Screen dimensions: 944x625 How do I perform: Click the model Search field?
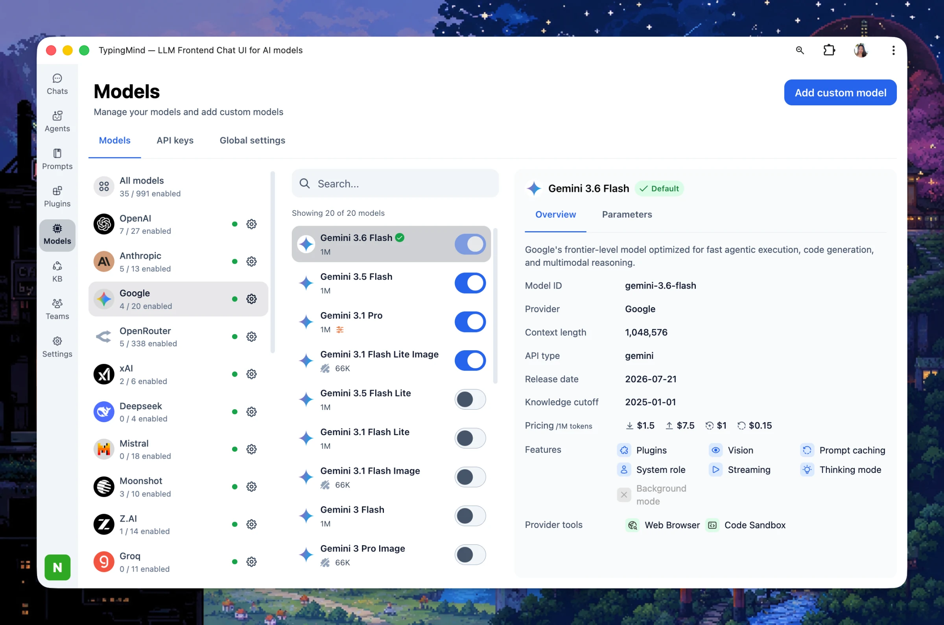[395, 183]
